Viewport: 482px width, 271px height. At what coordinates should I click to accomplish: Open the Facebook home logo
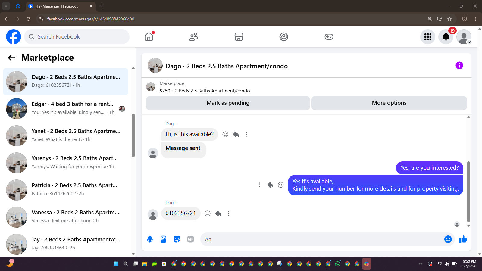tap(14, 37)
